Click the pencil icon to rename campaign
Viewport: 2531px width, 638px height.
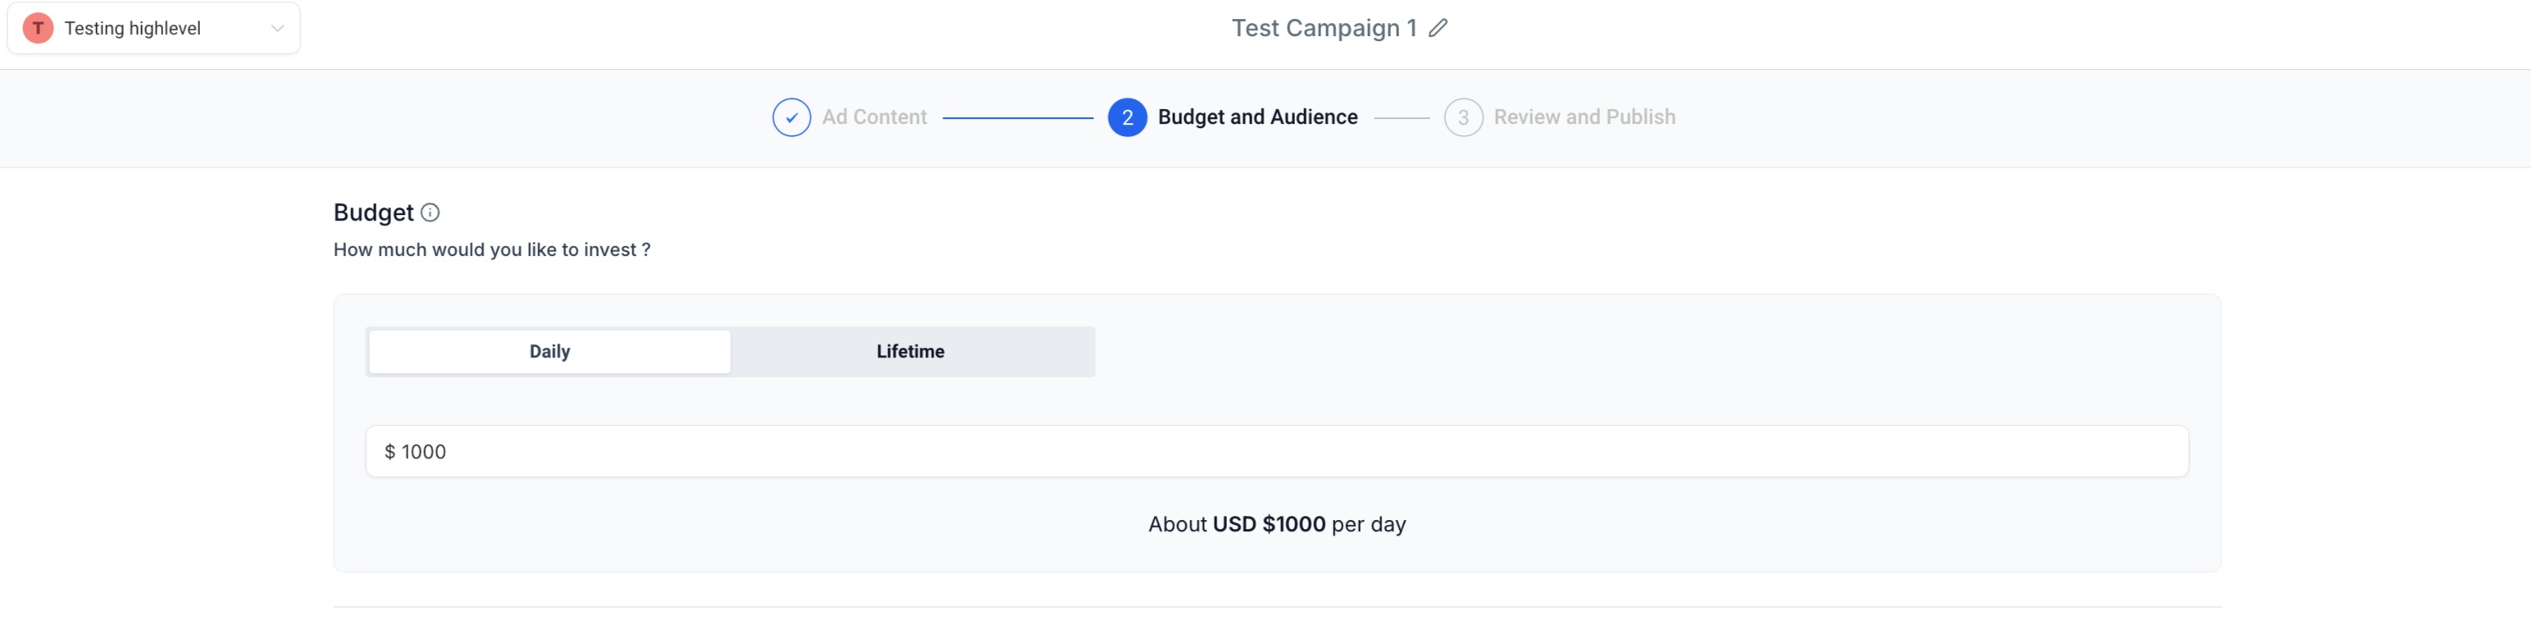1439,29
